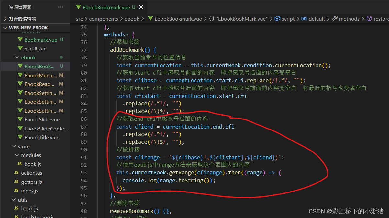
Task: Click the script breadcrumb segment
Action: (x=288, y=19)
